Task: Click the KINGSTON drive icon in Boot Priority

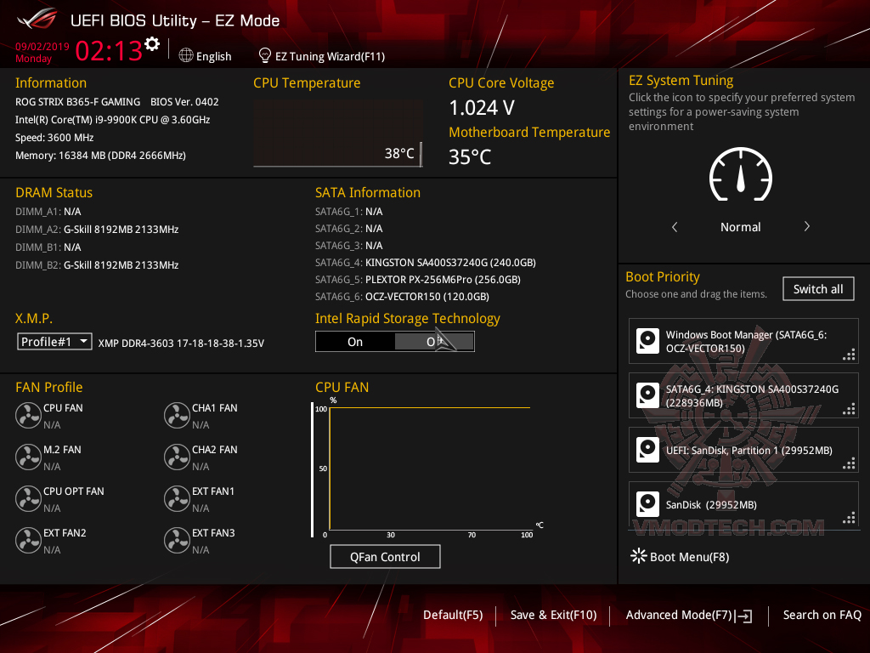Action: coord(647,395)
